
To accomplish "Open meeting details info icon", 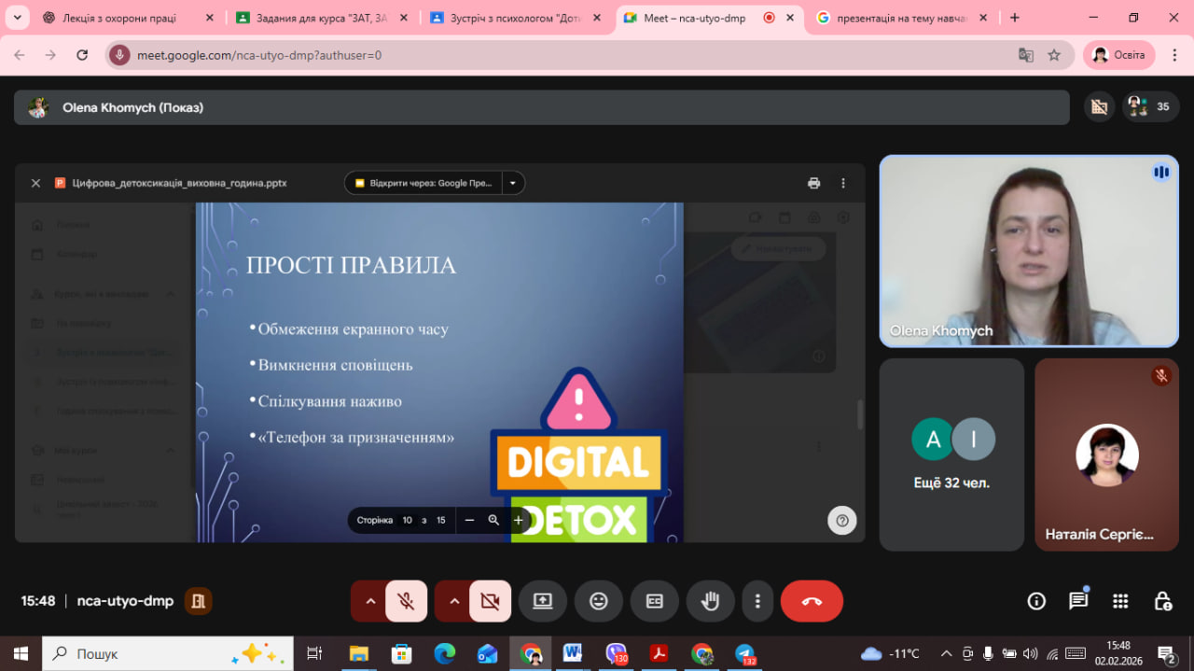I will (x=1036, y=601).
